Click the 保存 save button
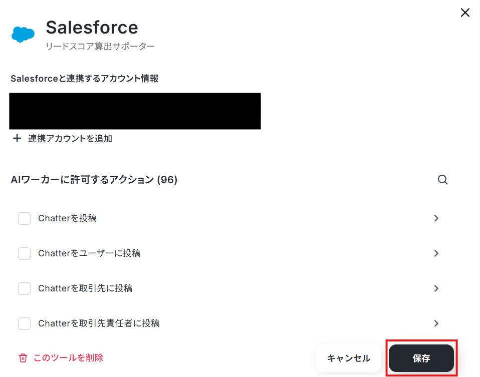480x377 pixels. (421, 358)
